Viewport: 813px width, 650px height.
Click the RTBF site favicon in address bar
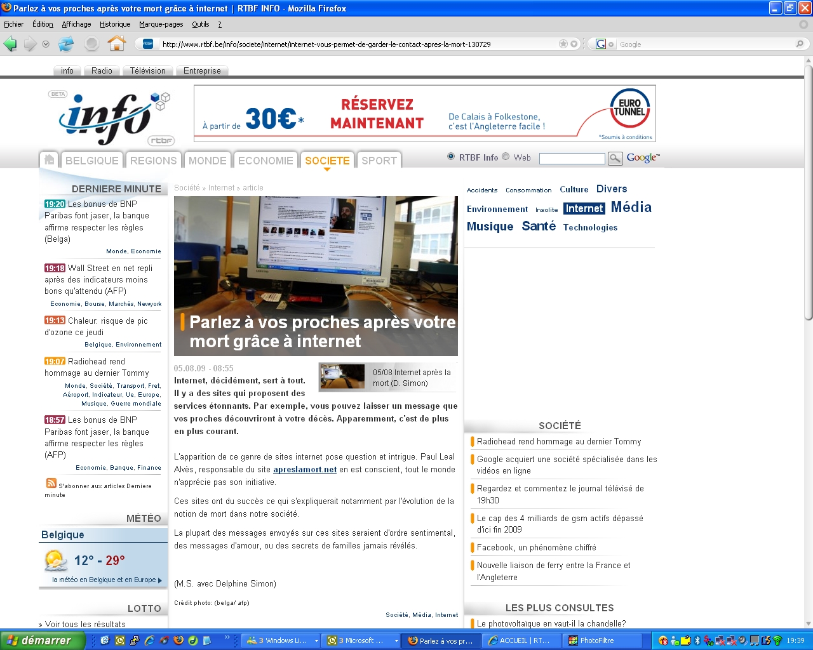coord(148,44)
